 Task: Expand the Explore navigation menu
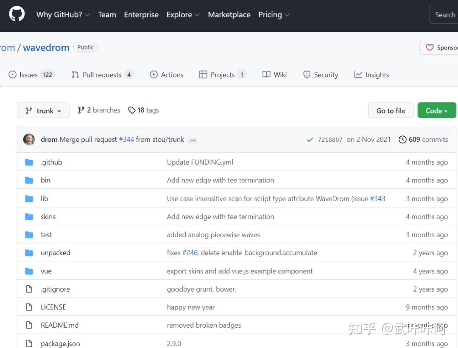(x=183, y=14)
